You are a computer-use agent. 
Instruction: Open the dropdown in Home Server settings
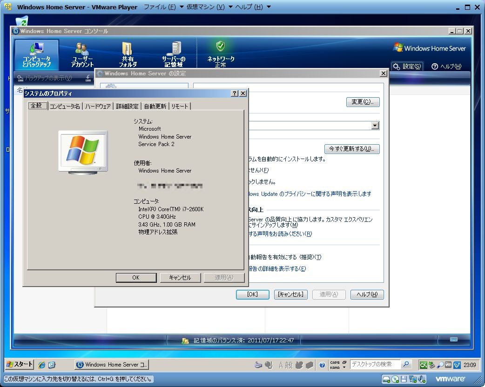375,126
